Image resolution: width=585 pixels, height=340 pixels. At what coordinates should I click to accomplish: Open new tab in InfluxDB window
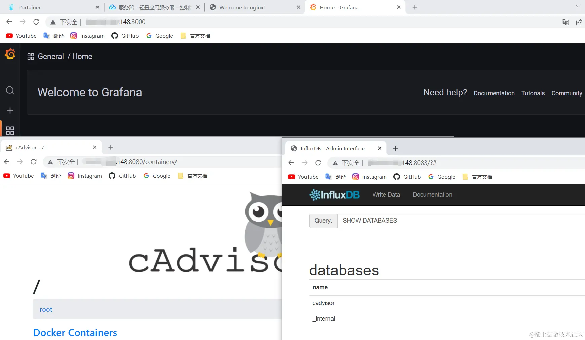(395, 148)
